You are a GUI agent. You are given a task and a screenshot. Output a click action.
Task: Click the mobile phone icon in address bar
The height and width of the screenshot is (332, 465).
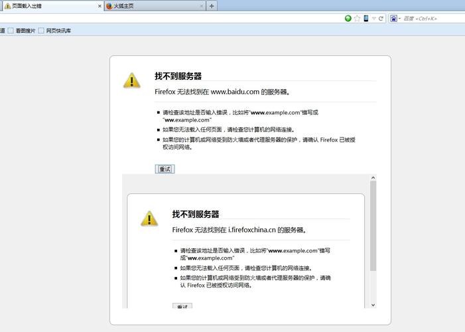coord(366,19)
